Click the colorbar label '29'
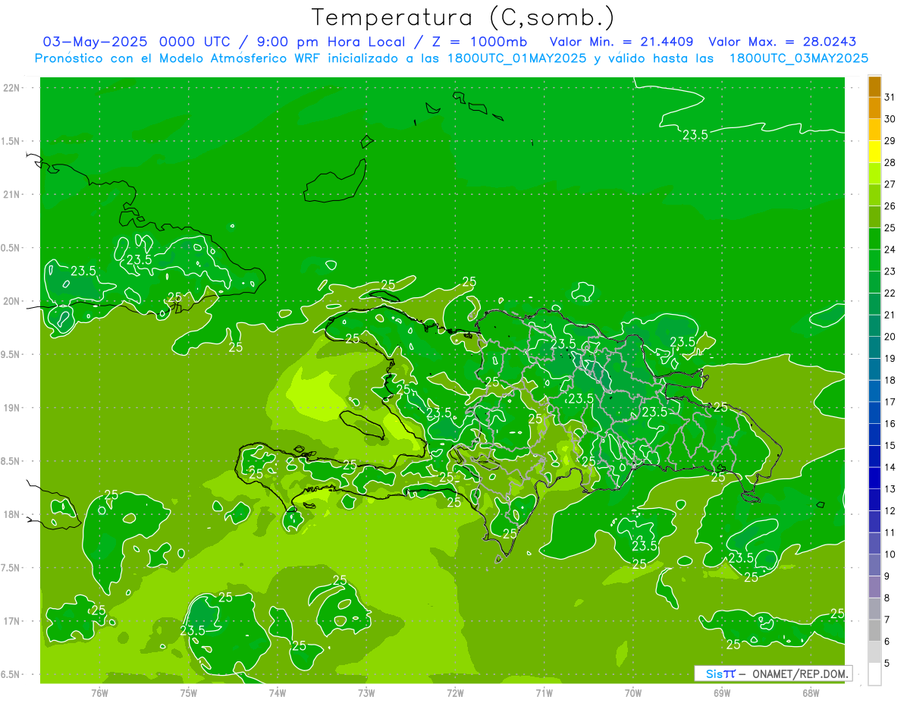The image size is (910, 703). click(x=890, y=141)
